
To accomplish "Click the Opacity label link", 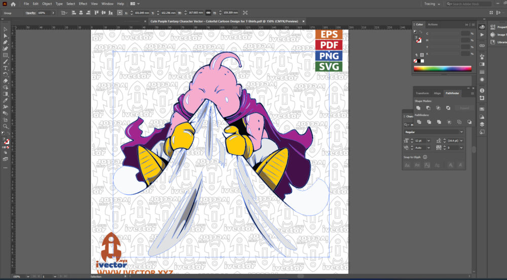I will [x=30, y=13].
